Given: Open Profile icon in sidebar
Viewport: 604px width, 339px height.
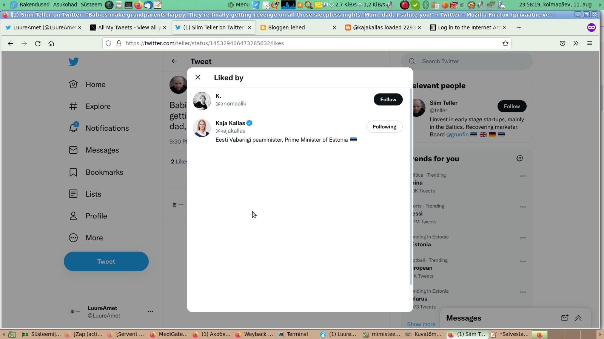Looking at the screenshot, I should [x=73, y=216].
